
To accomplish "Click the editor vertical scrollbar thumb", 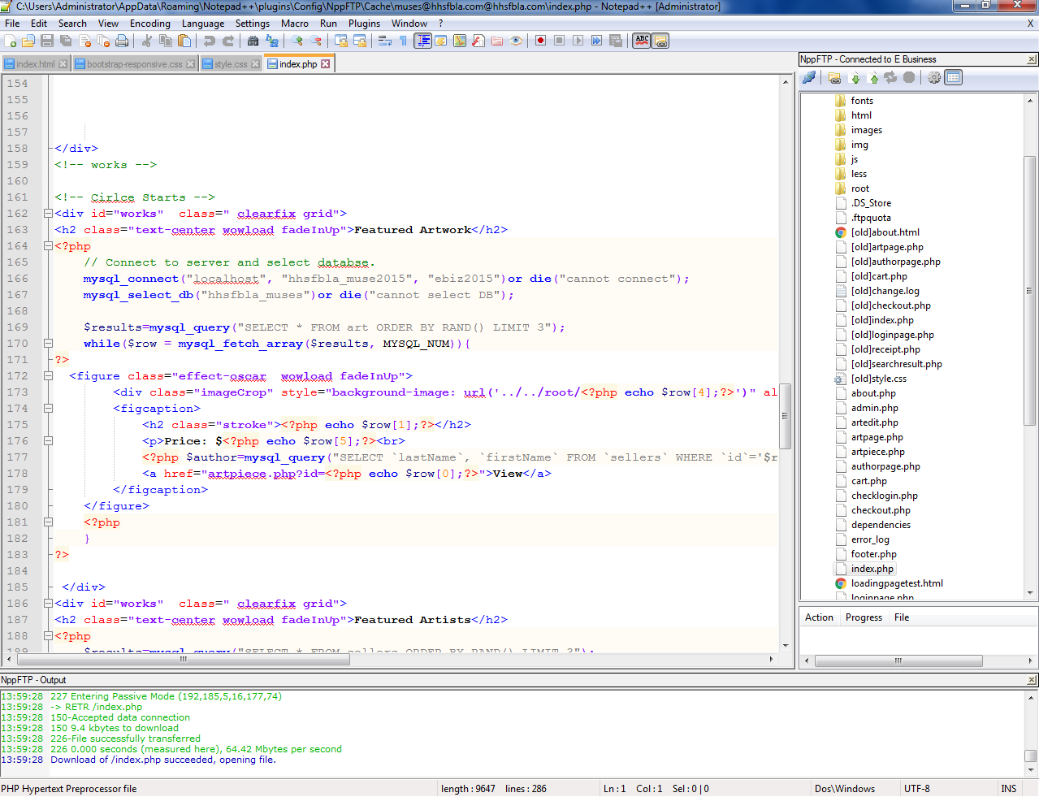I will click(785, 415).
